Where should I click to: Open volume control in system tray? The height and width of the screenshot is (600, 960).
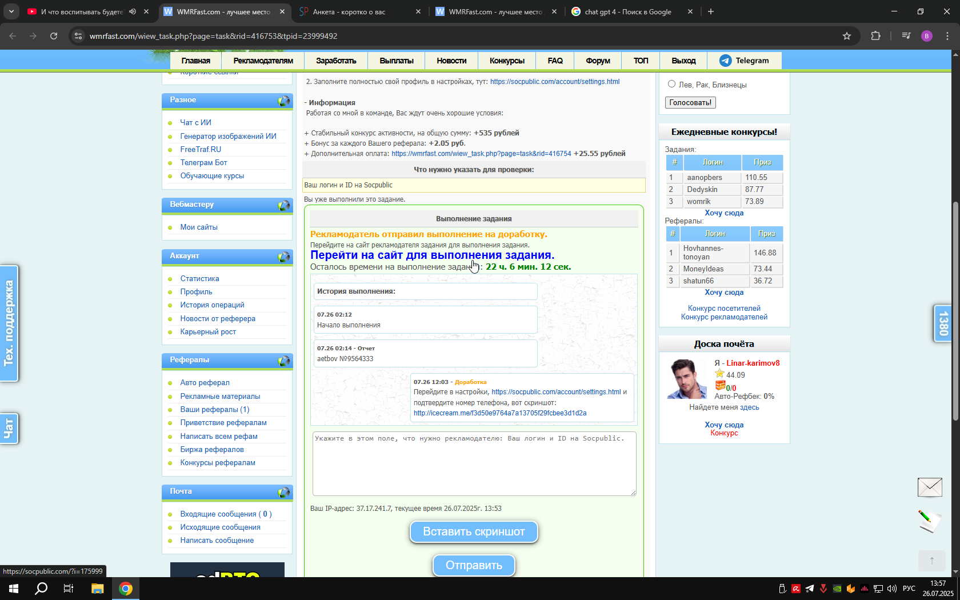tap(892, 589)
